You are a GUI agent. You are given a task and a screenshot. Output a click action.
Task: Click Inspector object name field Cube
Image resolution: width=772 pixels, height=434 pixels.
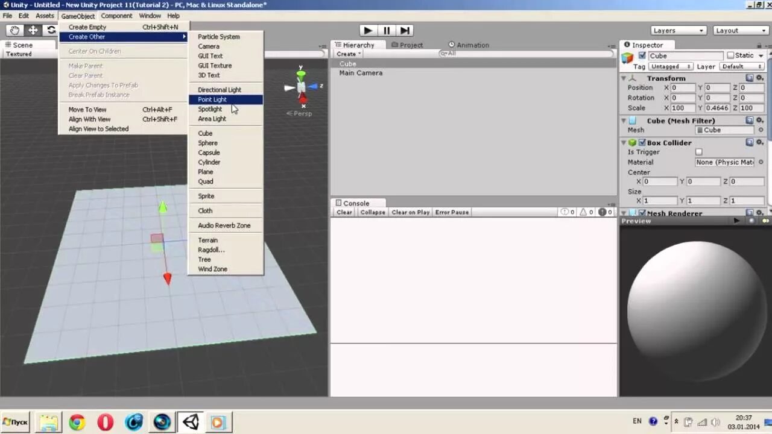pyautogui.click(x=685, y=55)
